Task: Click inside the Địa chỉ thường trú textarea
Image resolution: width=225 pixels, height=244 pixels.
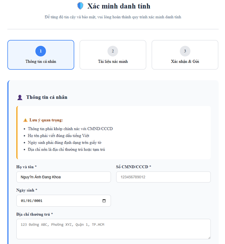Action: click(x=113, y=229)
